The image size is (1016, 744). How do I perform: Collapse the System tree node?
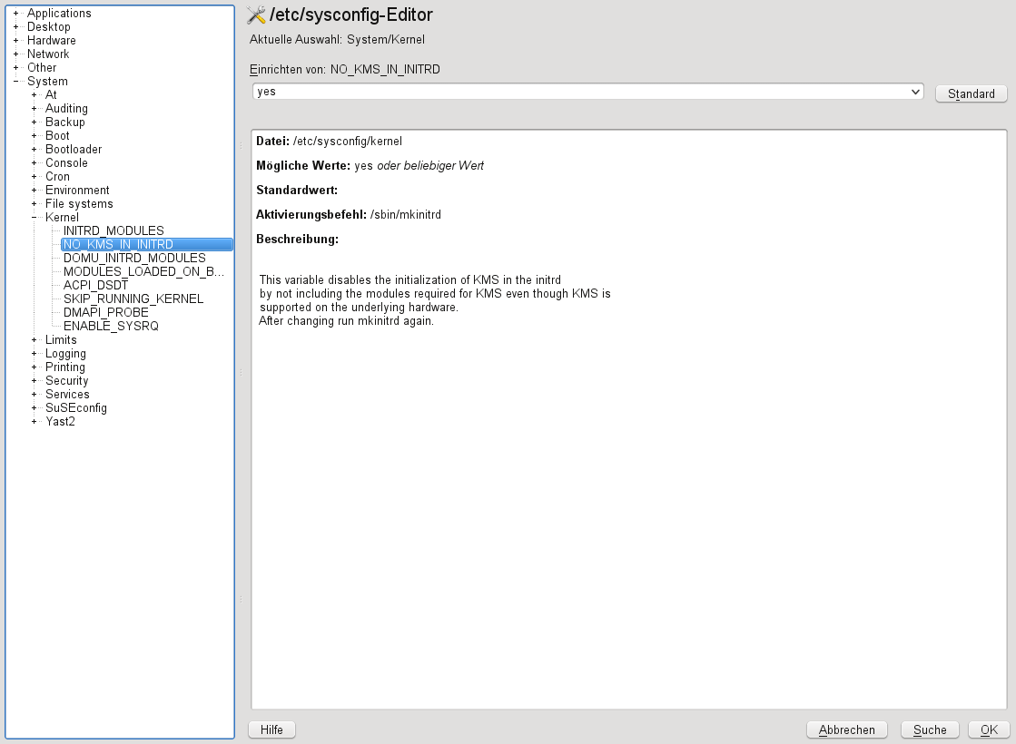pyautogui.click(x=16, y=82)
